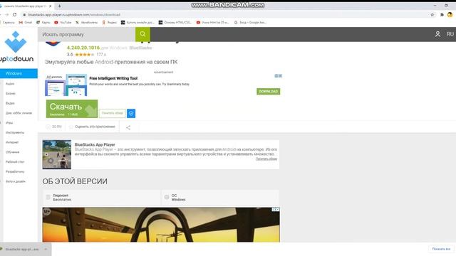Click 'Почитать обзор' link under the description
The width and height of the screenshot is (456, 256).
point(266,159)
